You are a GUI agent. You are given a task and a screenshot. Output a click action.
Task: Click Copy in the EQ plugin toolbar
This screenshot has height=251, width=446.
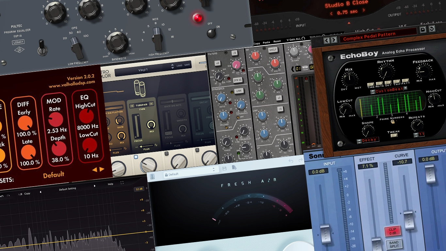27,193
